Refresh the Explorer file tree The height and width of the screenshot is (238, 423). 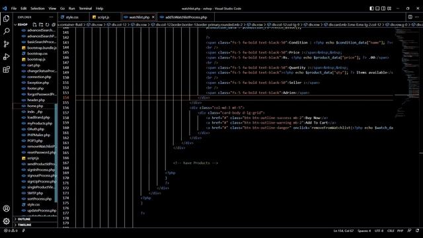coord(47,24)
